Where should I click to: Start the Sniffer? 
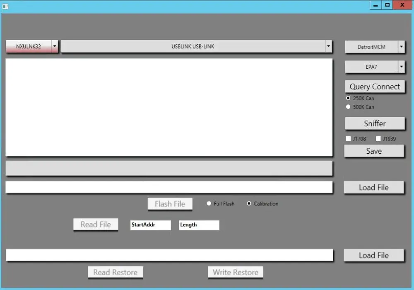(375, 123)
